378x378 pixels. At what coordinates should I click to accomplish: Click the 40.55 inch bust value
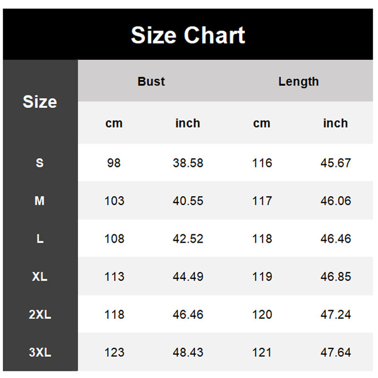pyautogui.click(x=188, y=201)
